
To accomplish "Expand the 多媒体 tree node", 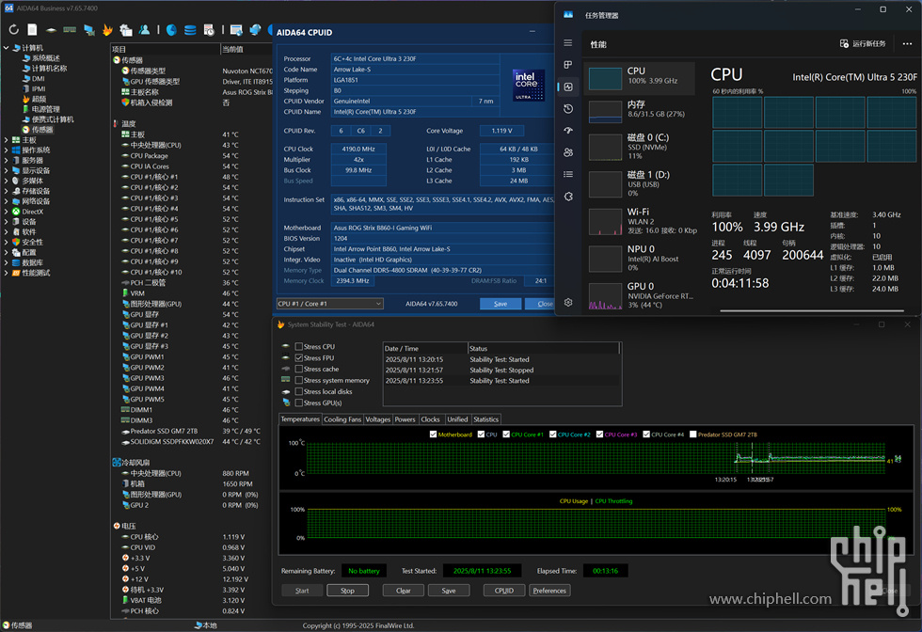I will click(6, 181).
